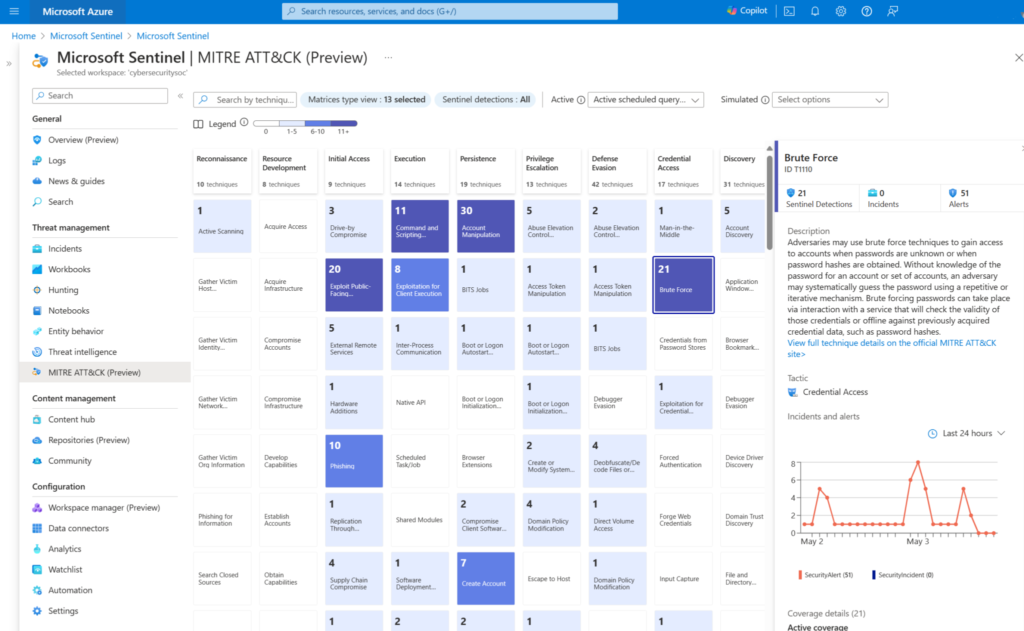Open the feedback icon in top bar
This screenshot has width=1024, height=631.
[892, 11]
